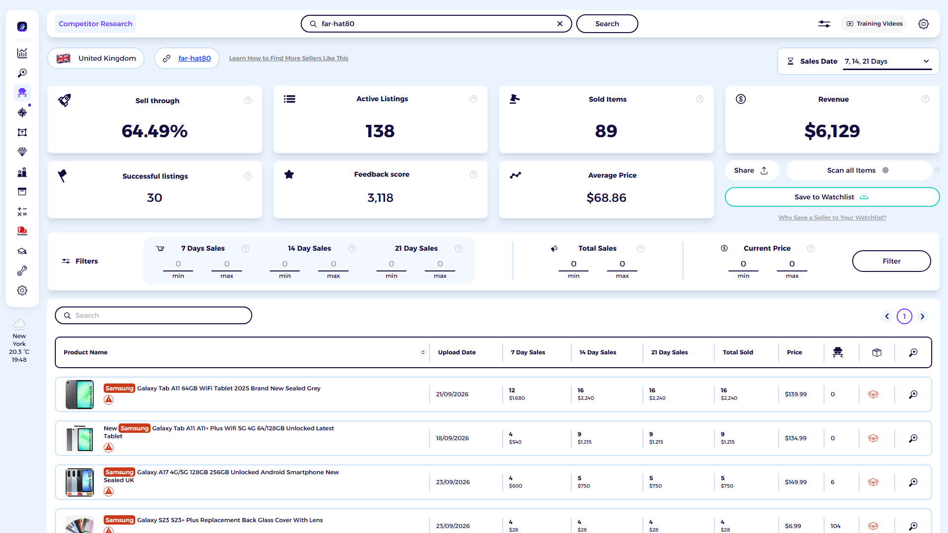Screen dimensions: 948x533
Task: Open the Competitor Research tab
Action: click(x=95, y=24)
